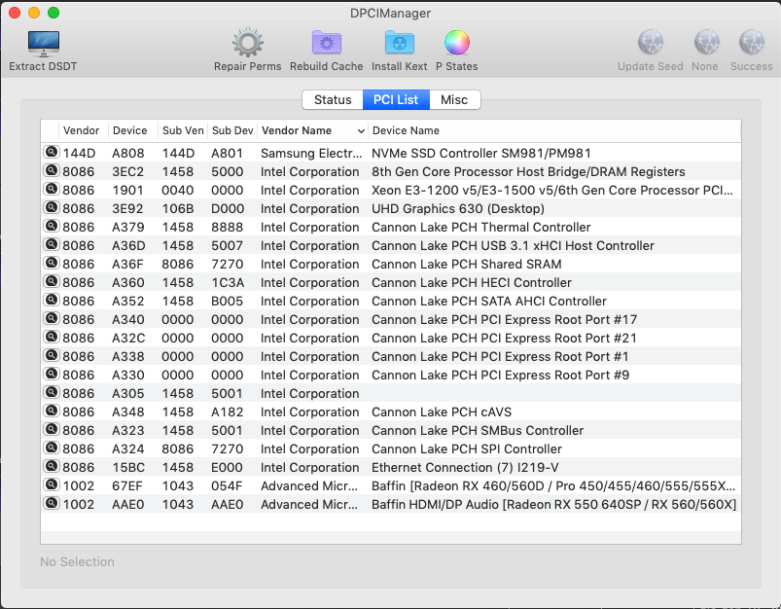Select 'NVMe SSD Controller SM981/PM981' cell
This screenshot has width=781, height=609.
coord(481,153)
